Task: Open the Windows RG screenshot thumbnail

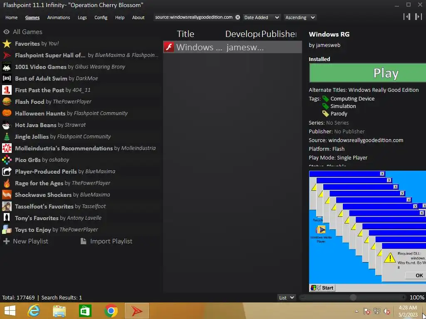Action: 367,231
